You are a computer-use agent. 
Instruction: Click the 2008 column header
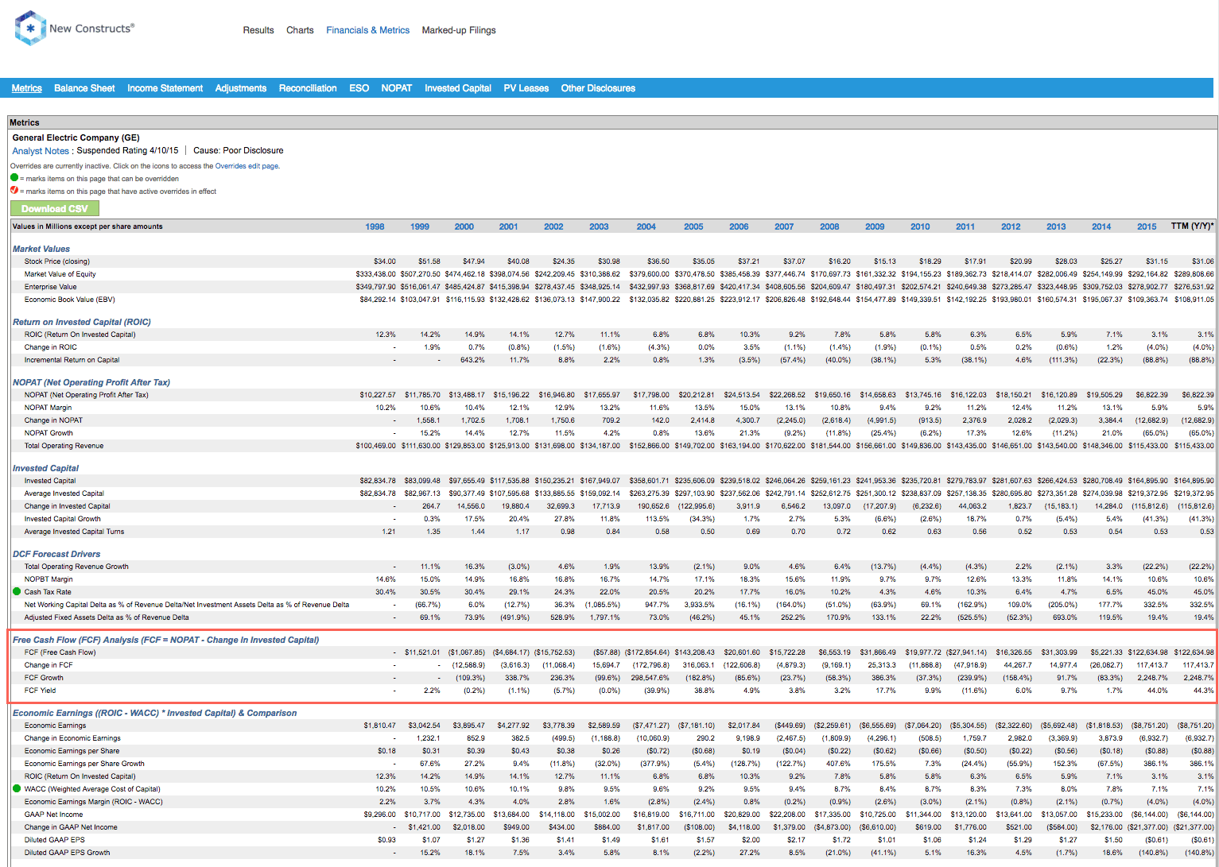pyautogui.click(x=829, y=226)
